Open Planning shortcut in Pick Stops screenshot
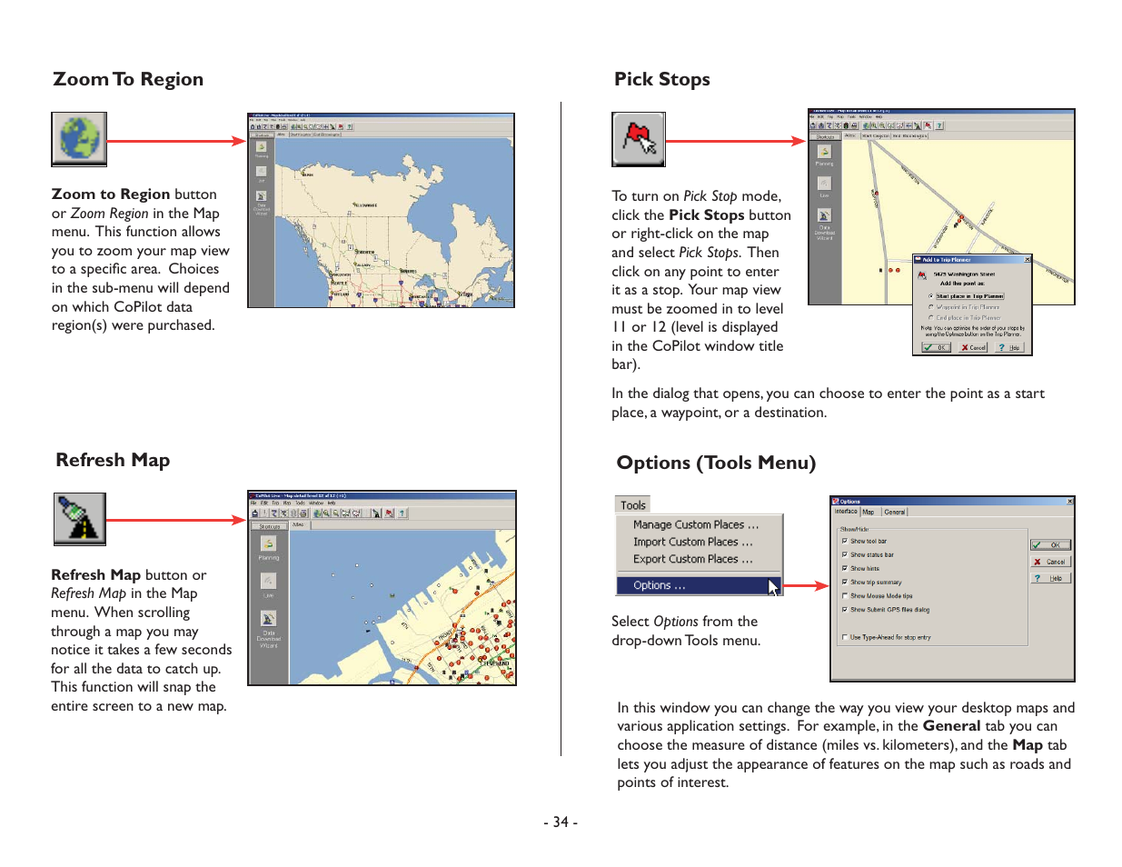The width and height of the screenshot is (1122, 867). (x=824, y=155)
